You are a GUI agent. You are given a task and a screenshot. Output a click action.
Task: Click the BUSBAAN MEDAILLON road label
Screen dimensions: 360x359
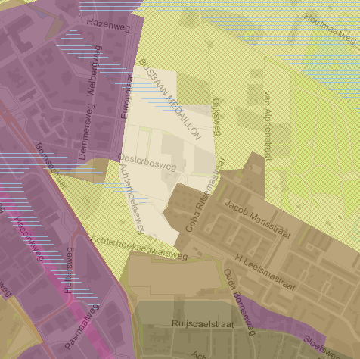[x=169, y=99]
